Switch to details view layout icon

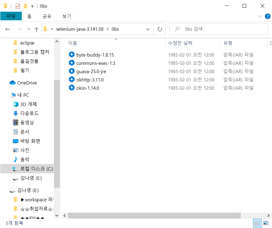tap(257, 223)
